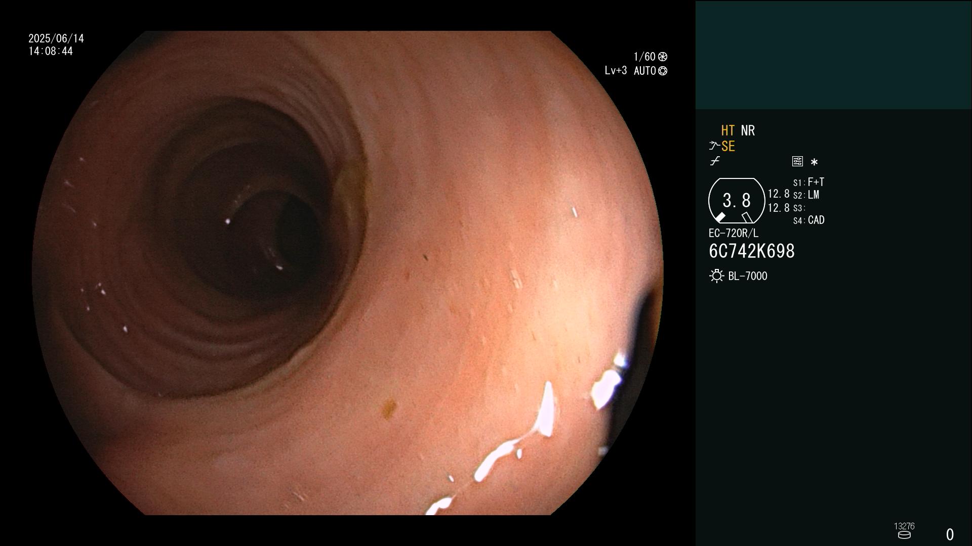Click the tone curve icon below SE
The height and width of the screenshot is (546, 972).
(x=715, y=161)
